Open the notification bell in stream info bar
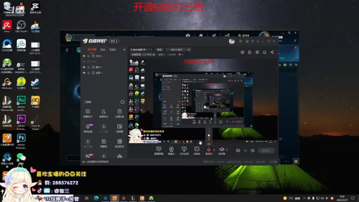 click(x=264, y=52)
